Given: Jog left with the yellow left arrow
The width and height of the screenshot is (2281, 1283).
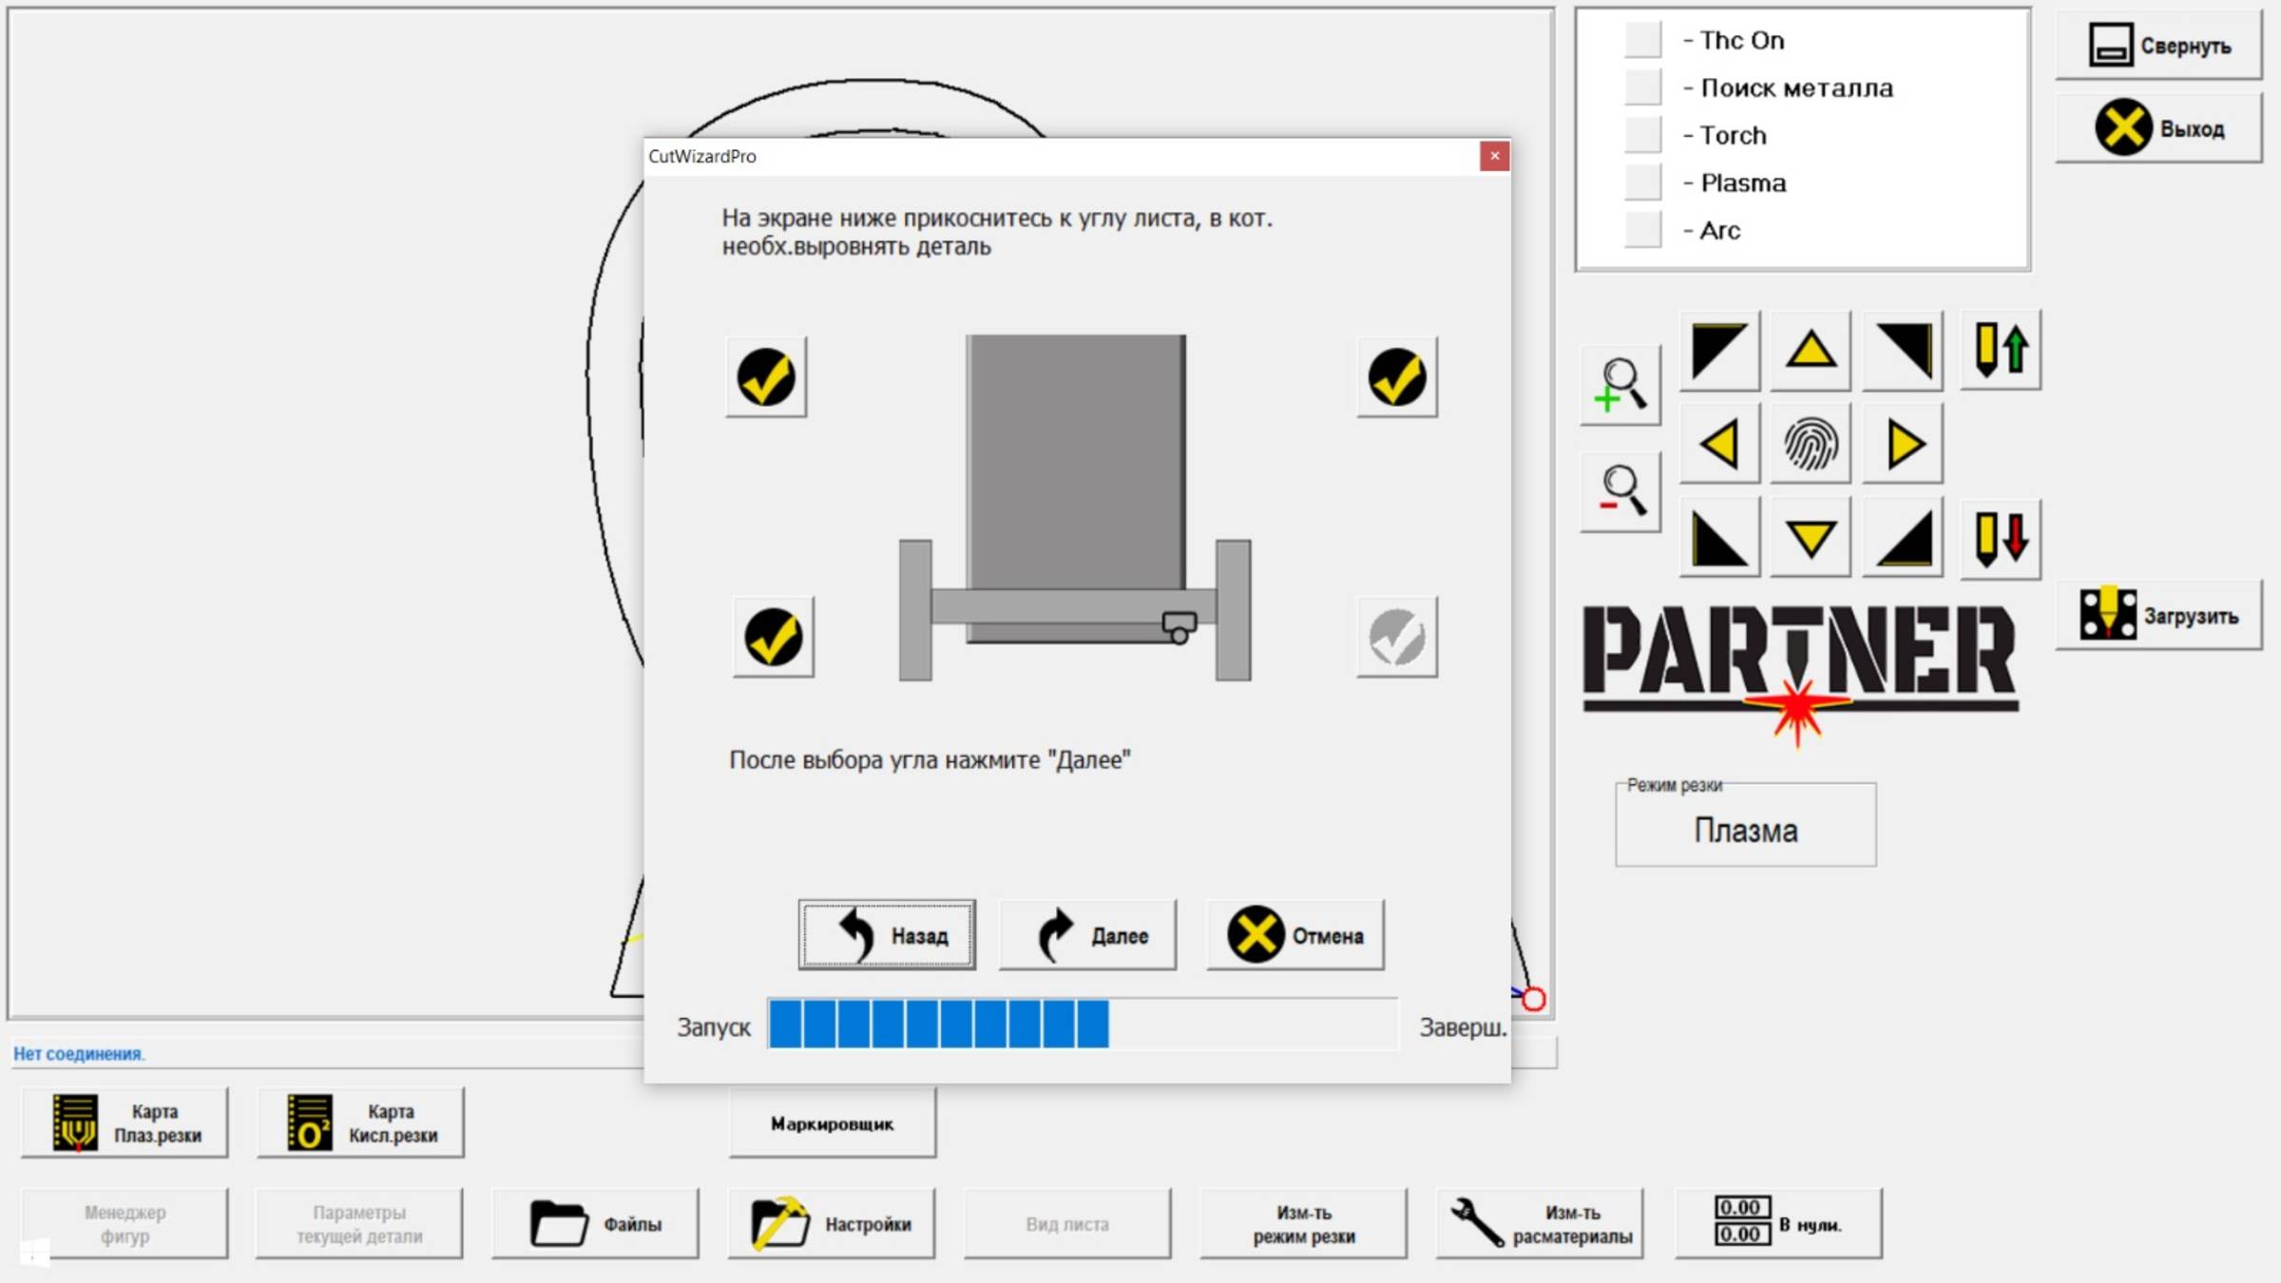Looking at the screenshot, I should pos(1719,444).
